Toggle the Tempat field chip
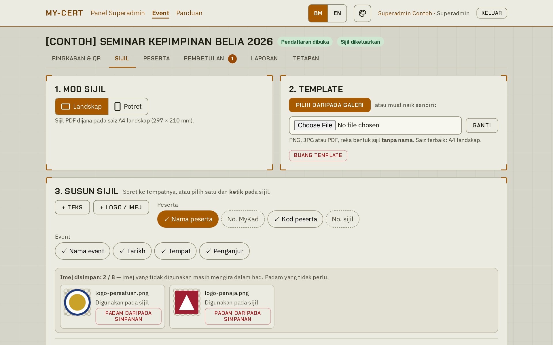553x345 pixels. (x=175, y=251)
